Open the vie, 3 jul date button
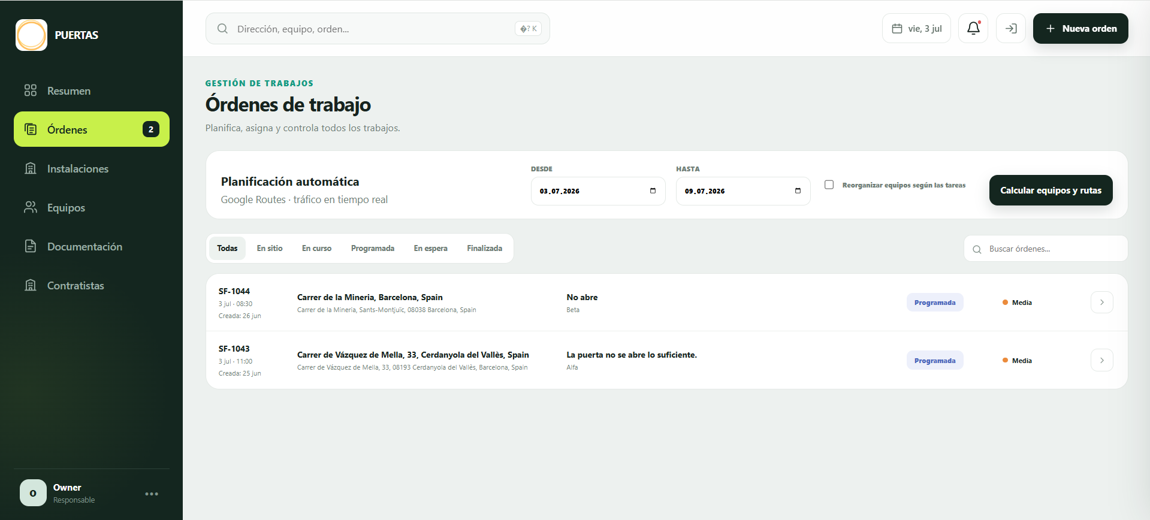The image size is (1150, 520). point(916,28)
